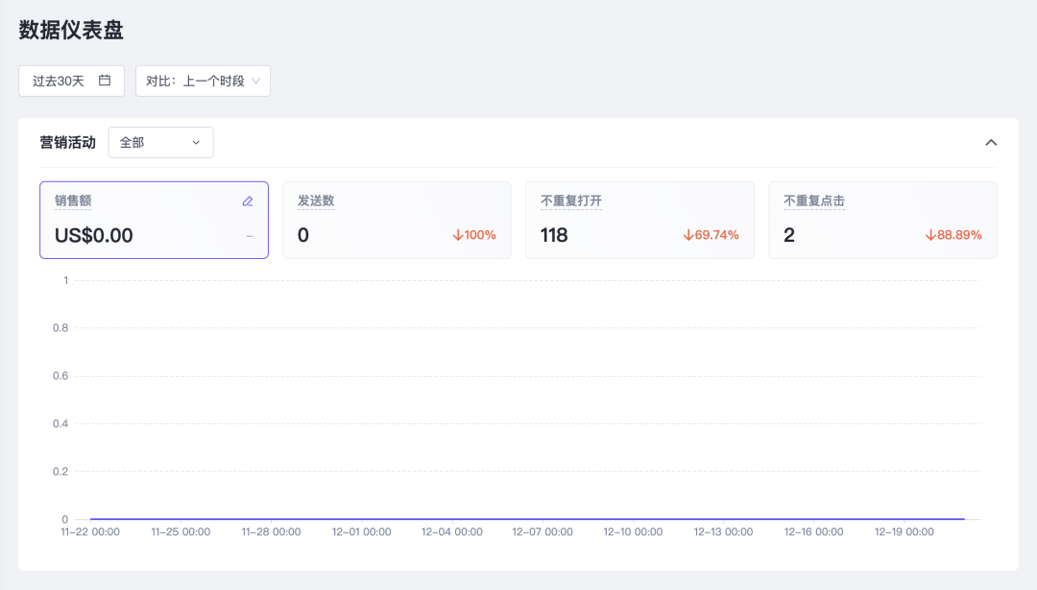
Task: Click the 数据仪表盘 page title
Action: 71,30
